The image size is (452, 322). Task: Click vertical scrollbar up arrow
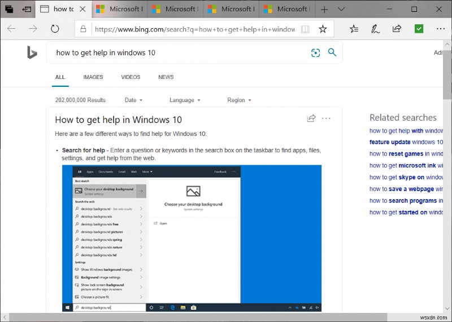447,45
